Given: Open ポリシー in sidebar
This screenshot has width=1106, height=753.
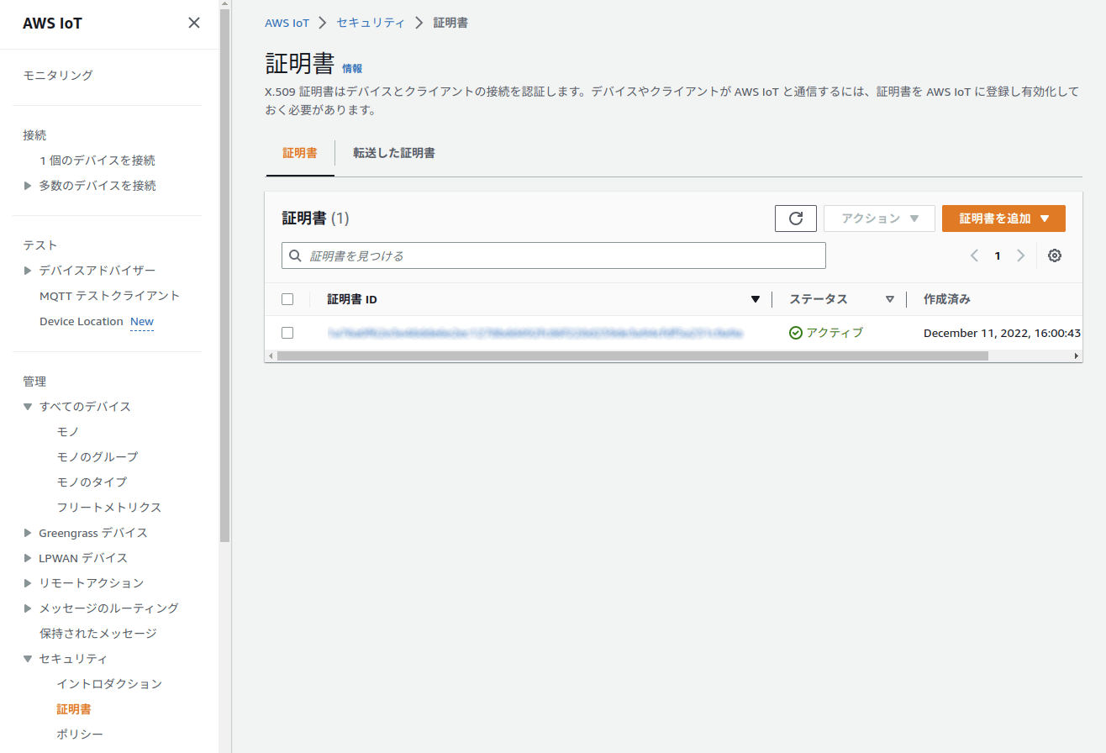Looking at the screenshot, I should click(80, 735).
